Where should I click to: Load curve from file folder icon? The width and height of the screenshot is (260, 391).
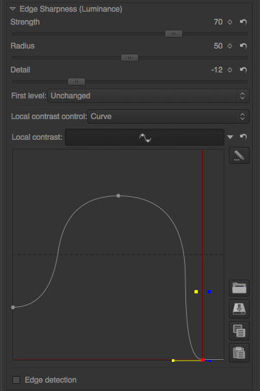239,288
